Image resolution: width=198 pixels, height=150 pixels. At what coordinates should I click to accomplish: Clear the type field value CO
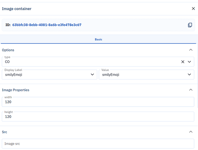click(183, 62)
